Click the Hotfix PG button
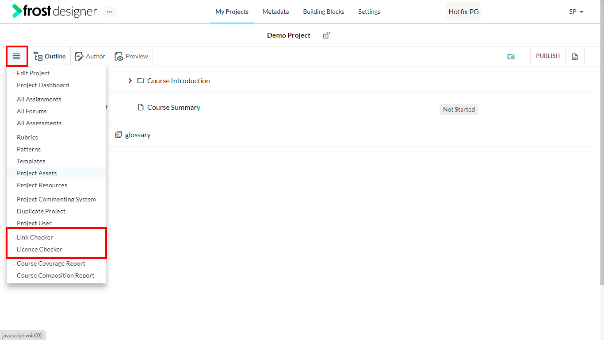 [463, 12]
